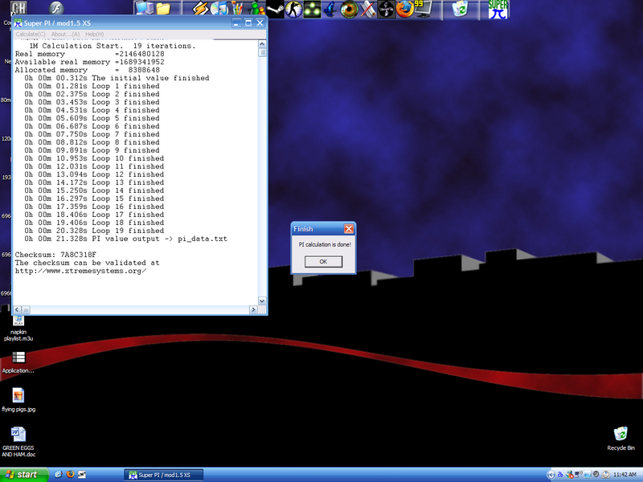Image resolution: width=643 pixels, height=482 pixels.
Task: Click the MSN Messenger tray icon
Action: 570,475
